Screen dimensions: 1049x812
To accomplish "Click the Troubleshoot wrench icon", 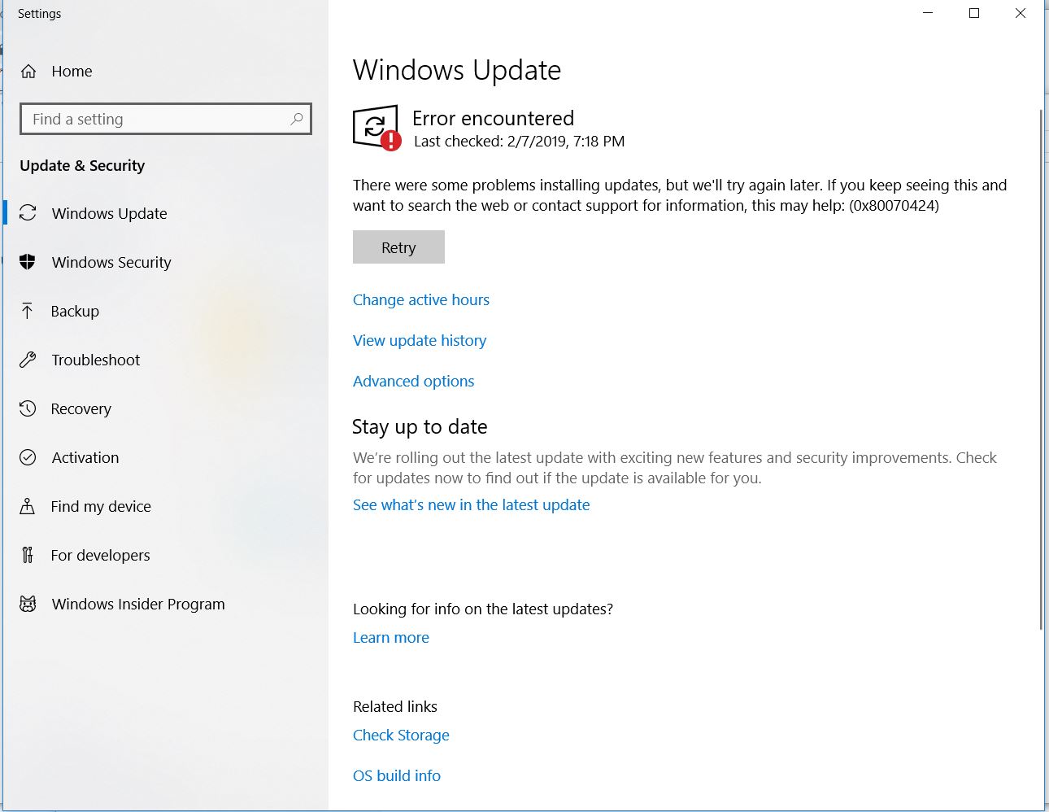I will (x=28, y=360).
